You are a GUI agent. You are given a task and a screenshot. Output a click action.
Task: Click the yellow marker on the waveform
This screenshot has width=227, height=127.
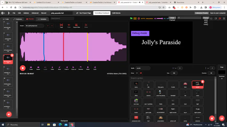click(87, 47)
